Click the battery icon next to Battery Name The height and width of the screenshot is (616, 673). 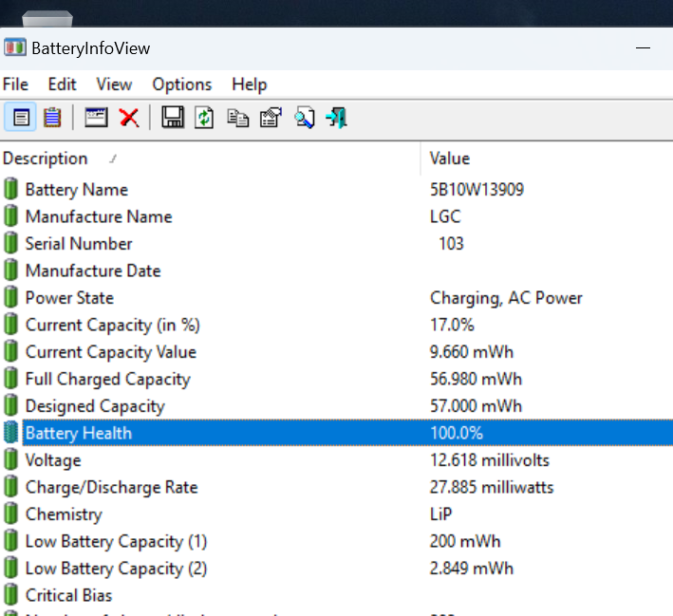(11, 189)
